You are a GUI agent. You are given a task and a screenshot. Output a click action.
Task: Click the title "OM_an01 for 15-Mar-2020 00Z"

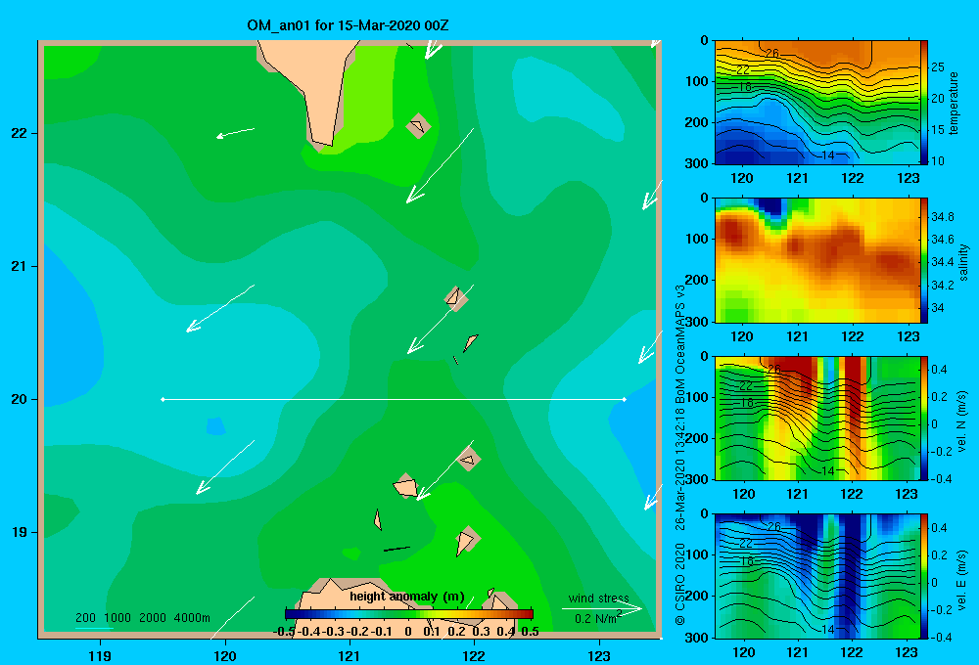click(348, 25)
